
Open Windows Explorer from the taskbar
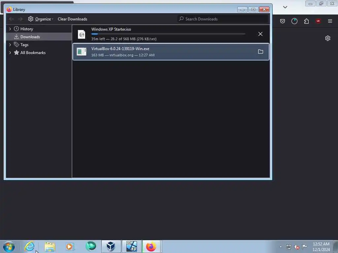[50, 246]
